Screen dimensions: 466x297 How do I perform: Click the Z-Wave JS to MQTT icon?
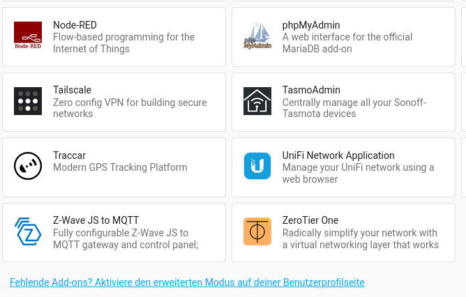[x=28, y=231]
